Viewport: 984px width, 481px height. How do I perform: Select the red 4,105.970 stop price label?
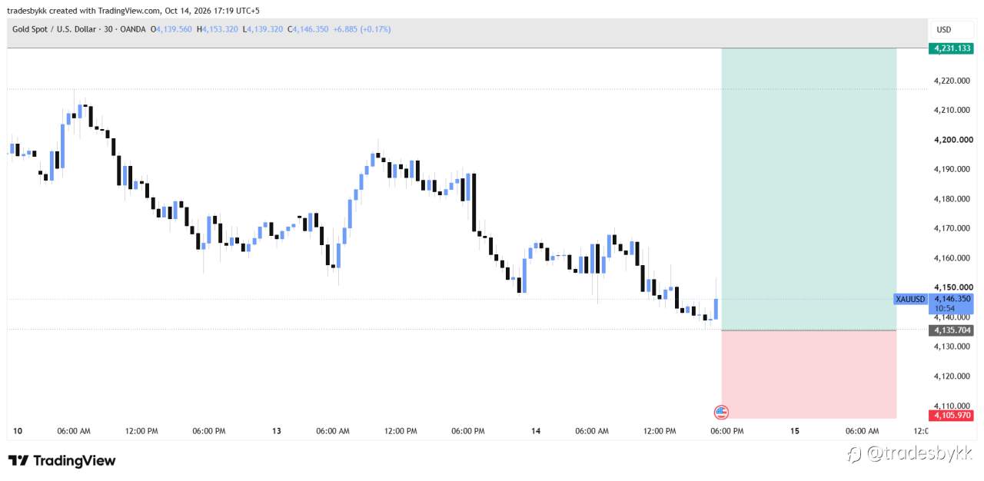pyautogui.click(x=951, y=416)
